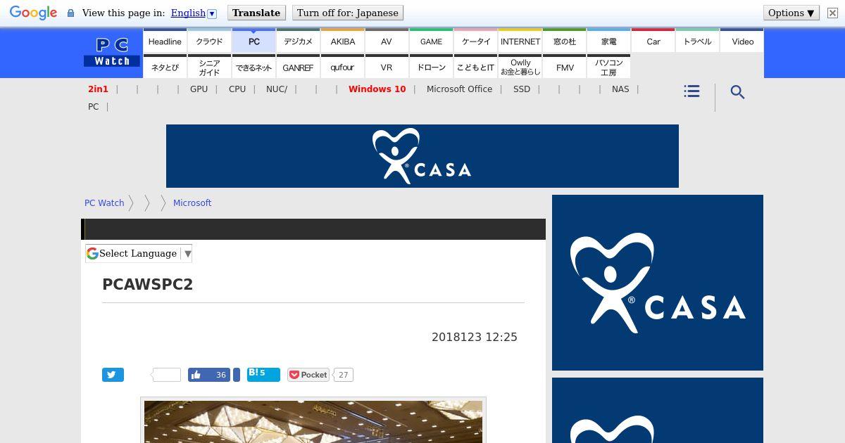Click the Microsoft breadcrumb link
Viewport: 845px width, 443px height.
pos(192,203)
